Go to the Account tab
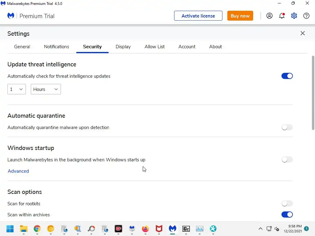The width and height of the screenshot is (315, 236). pos(187,47)
